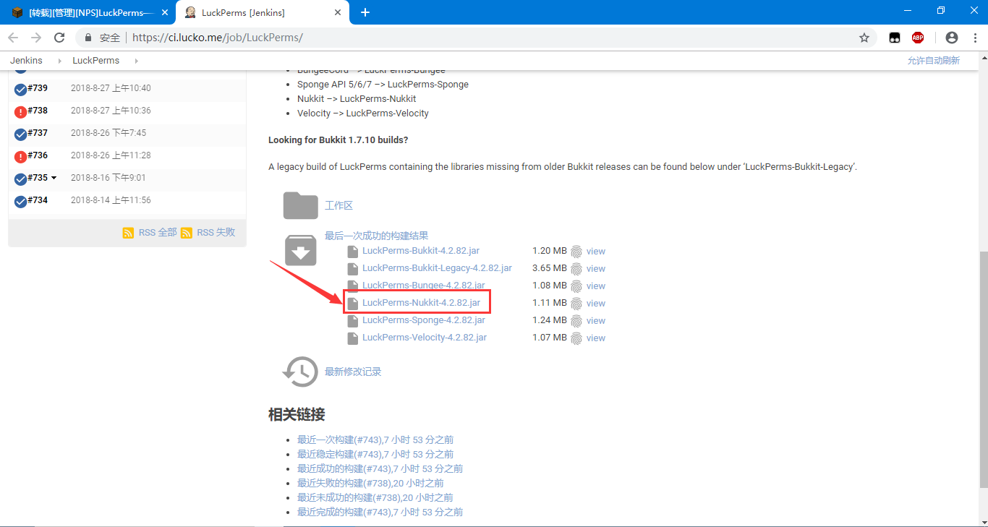Go back with the browser back arrow

click(13, 38)
